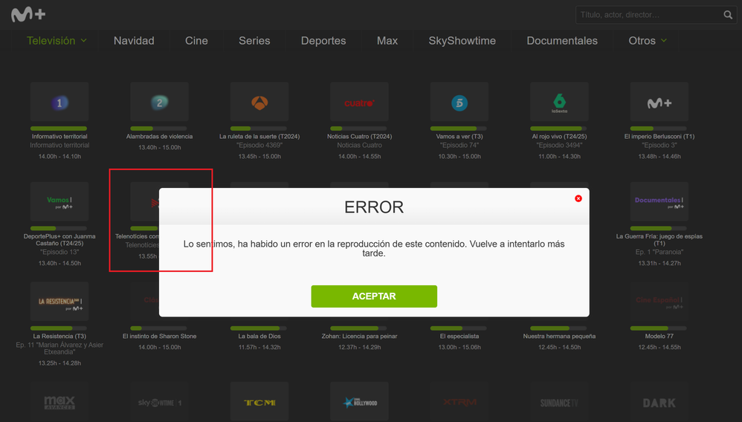The height and width of the screenshot is (422, 742).
Task: Select the Max Avances channel logo
Action: tap(59, 402)
